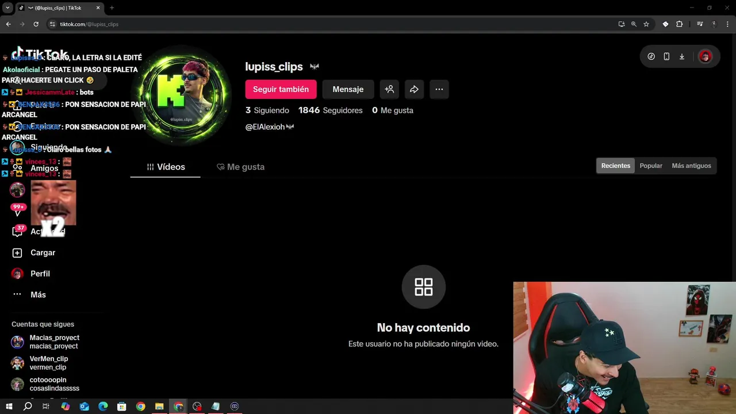
Task: Open the media controls music icon
Action: click(700, 24)
